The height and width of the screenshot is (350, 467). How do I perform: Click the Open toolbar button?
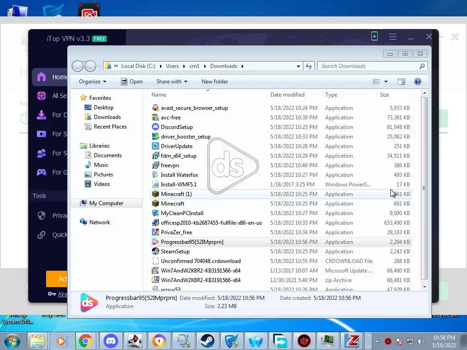[132, 82]
